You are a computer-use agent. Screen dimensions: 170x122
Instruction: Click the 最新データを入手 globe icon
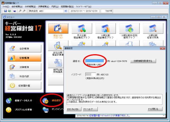[9, 101]
